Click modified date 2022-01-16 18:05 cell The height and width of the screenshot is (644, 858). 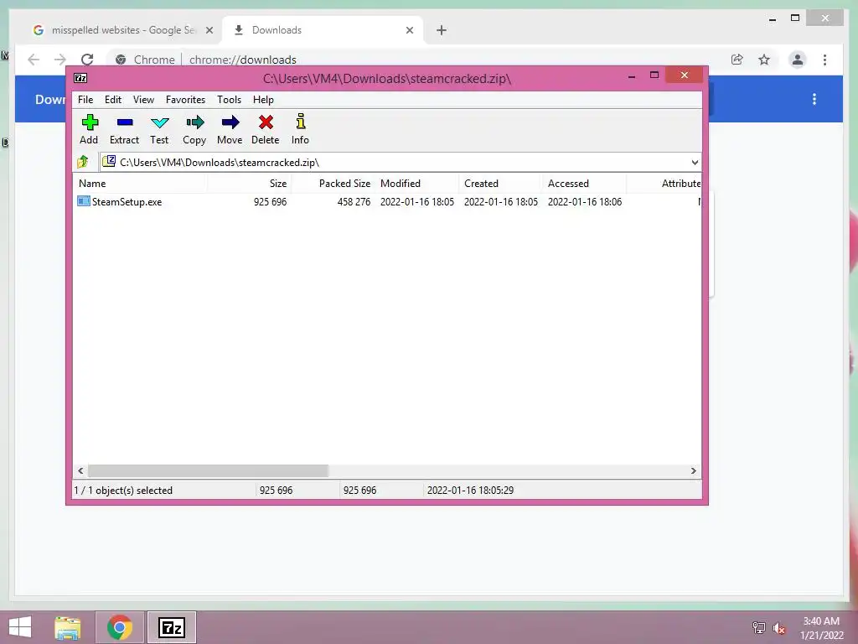(x=417, y=201)
